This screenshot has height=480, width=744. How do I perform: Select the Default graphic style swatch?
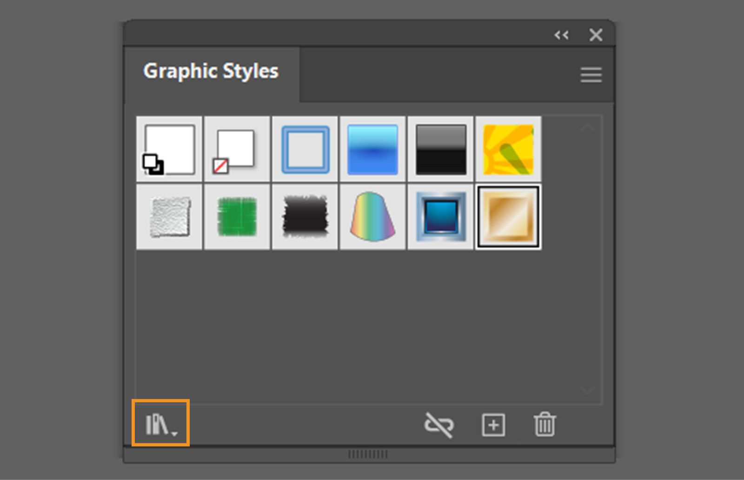coord(169,149)
